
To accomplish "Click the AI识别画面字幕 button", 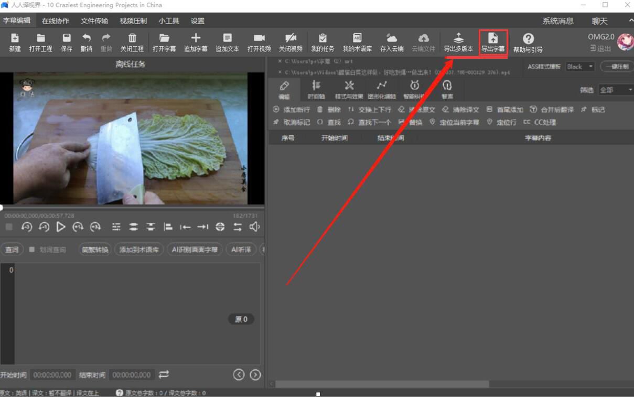I will [x=195, y=250].
